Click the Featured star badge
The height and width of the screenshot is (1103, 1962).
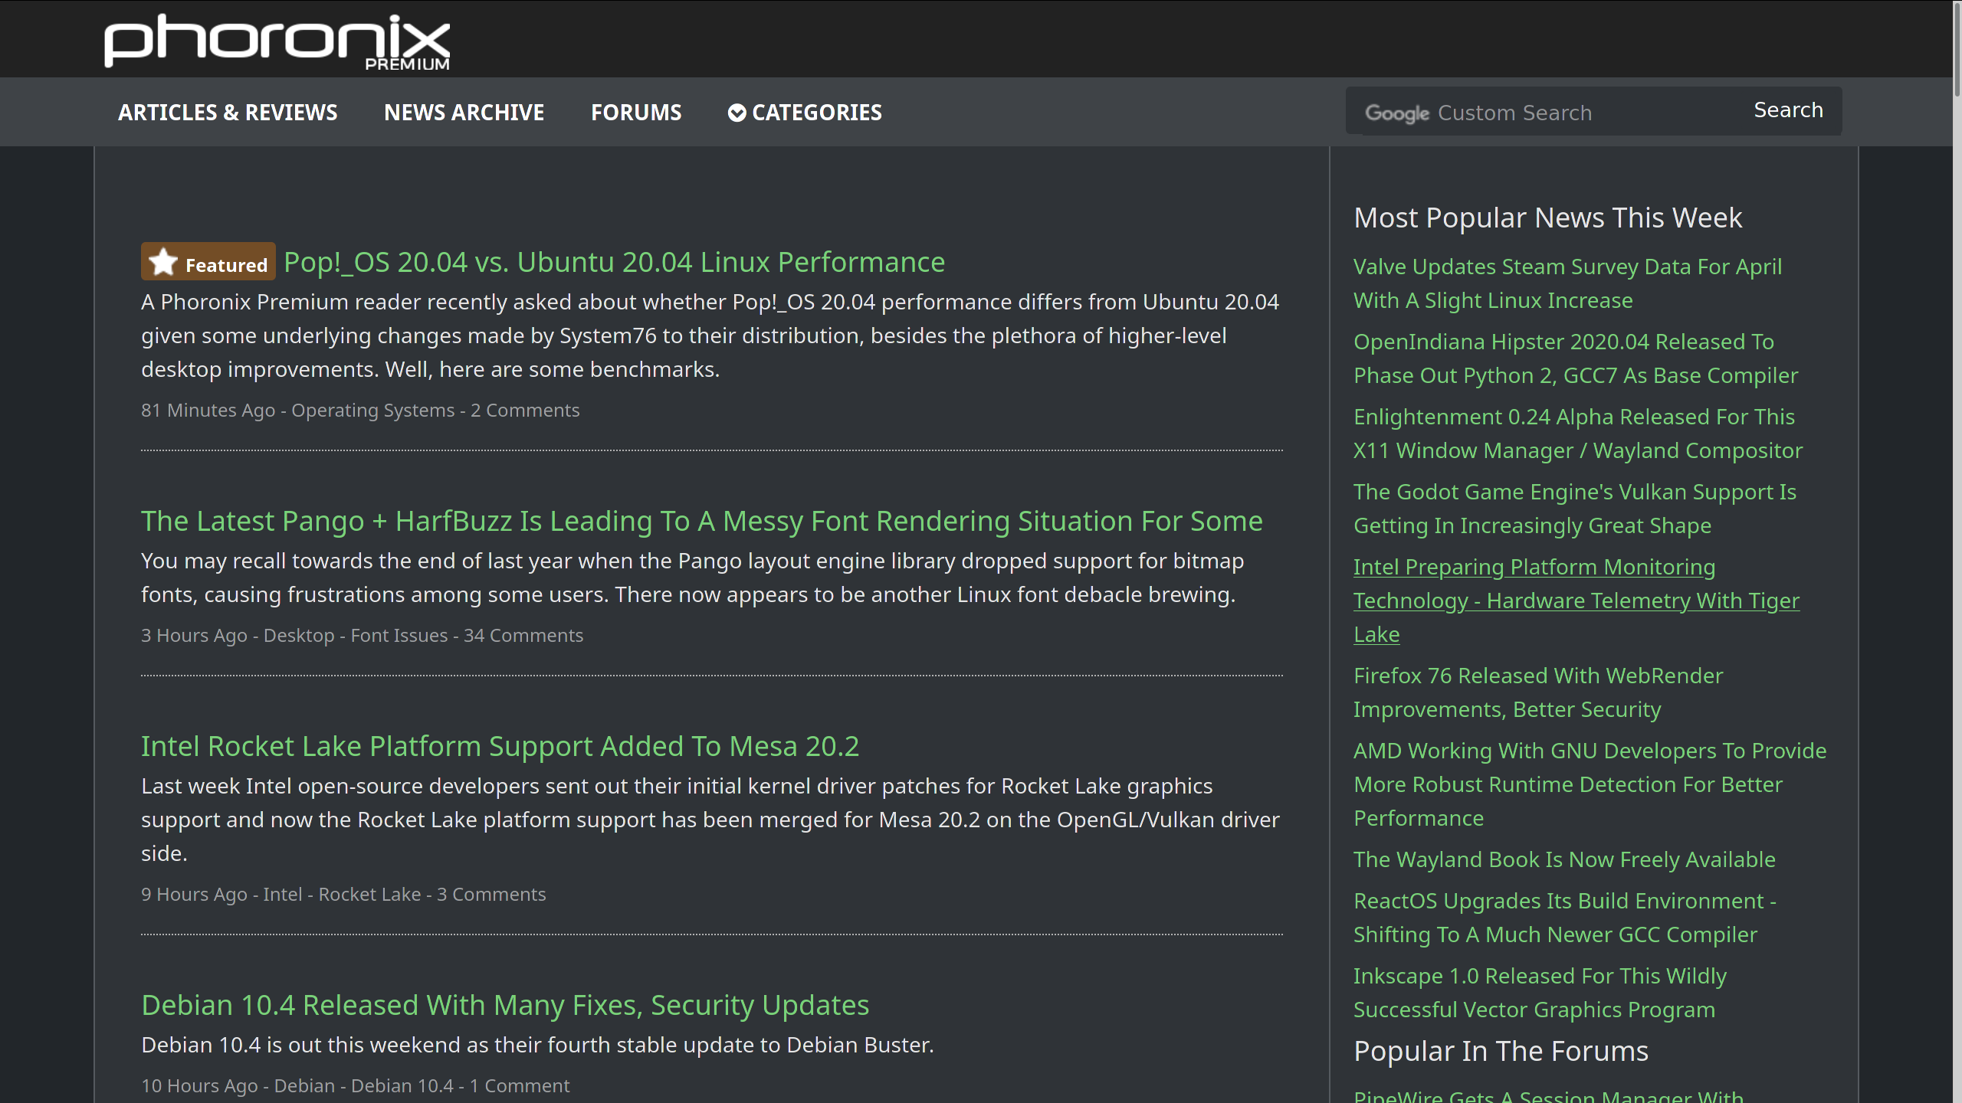click(208, 262)
